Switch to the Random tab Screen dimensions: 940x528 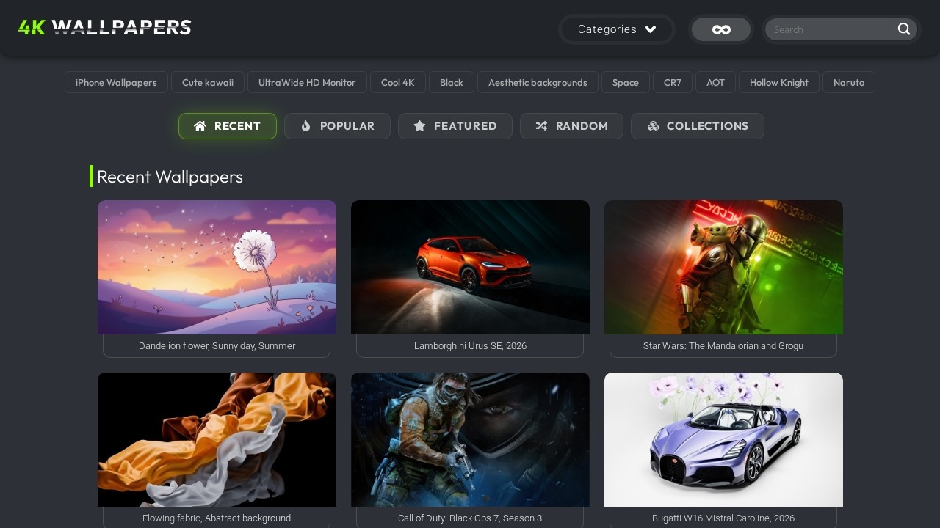[571, 126]
